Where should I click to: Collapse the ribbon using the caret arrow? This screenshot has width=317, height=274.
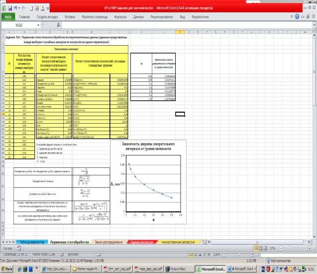pos(291,16)
